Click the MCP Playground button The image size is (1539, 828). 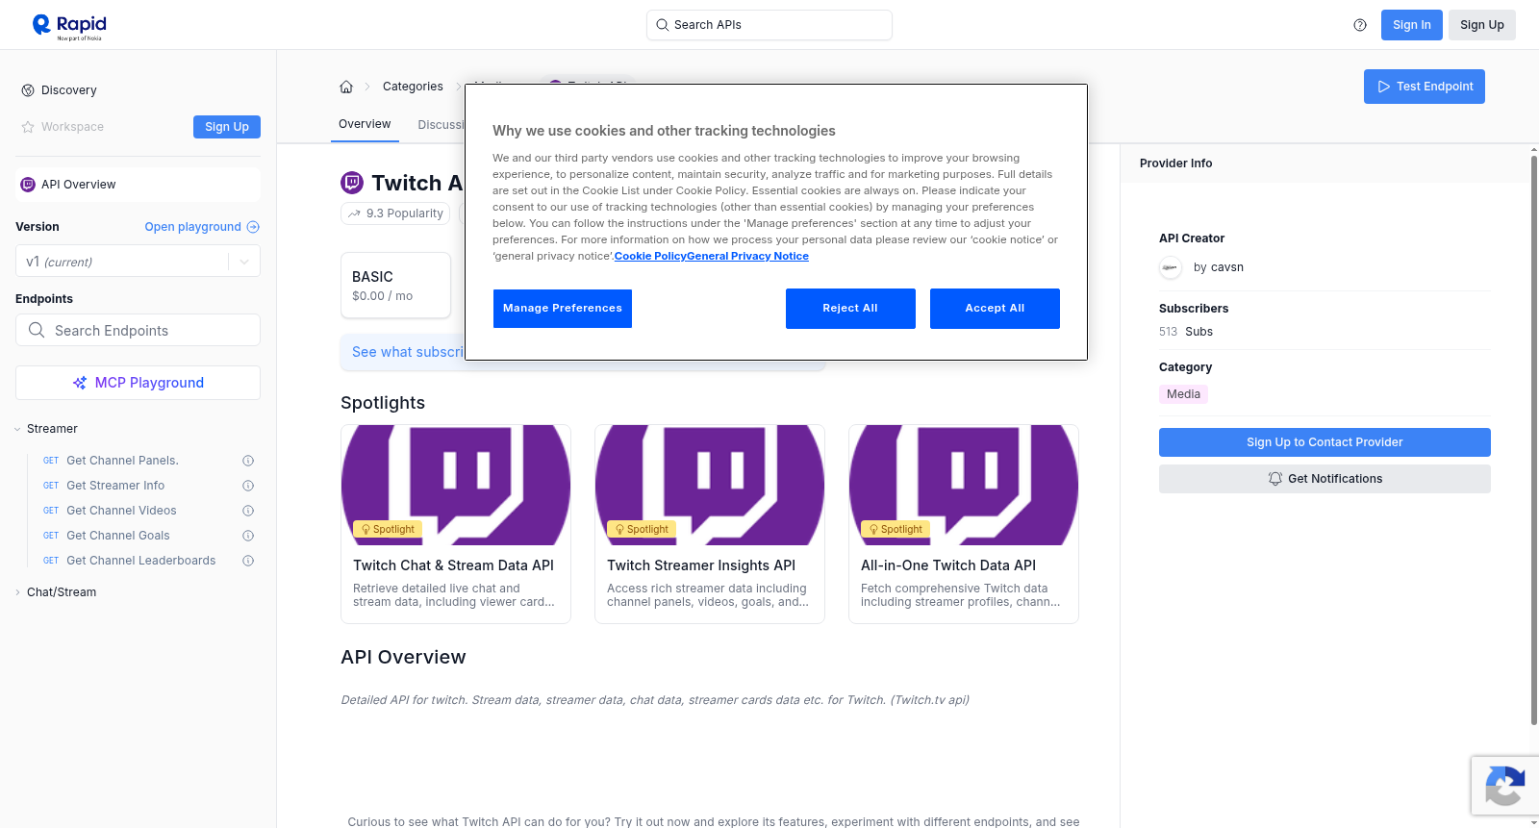point(138,383)
